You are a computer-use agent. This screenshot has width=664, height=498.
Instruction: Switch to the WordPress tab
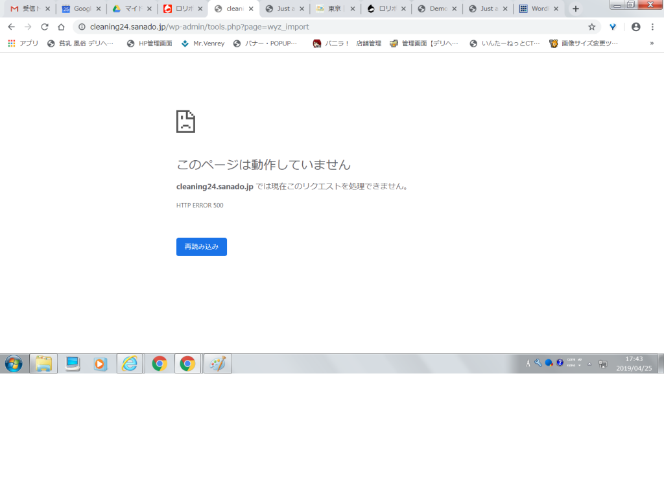pos(539,8)
